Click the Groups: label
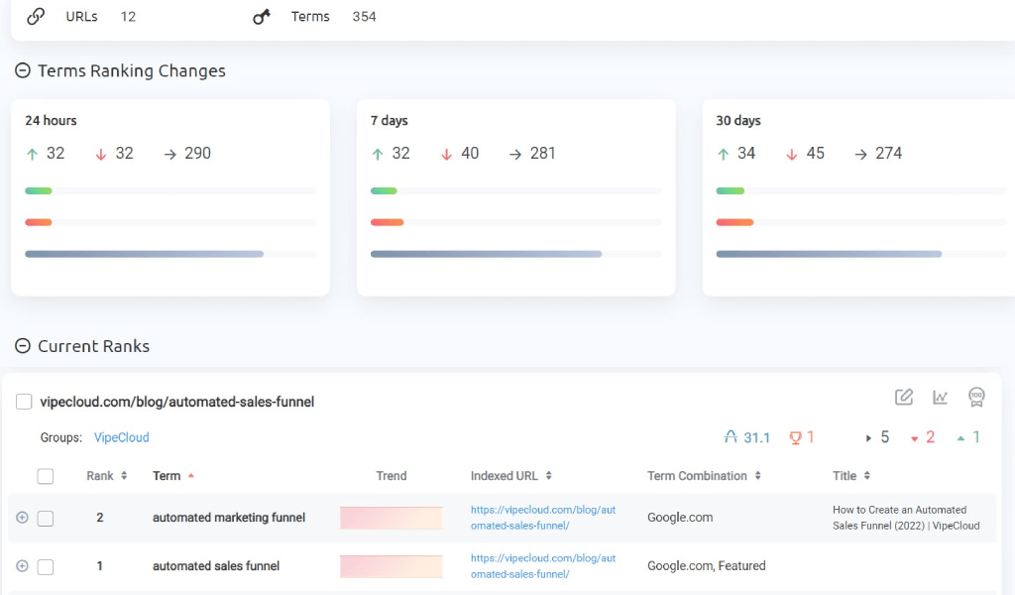 tap(60, 437)
